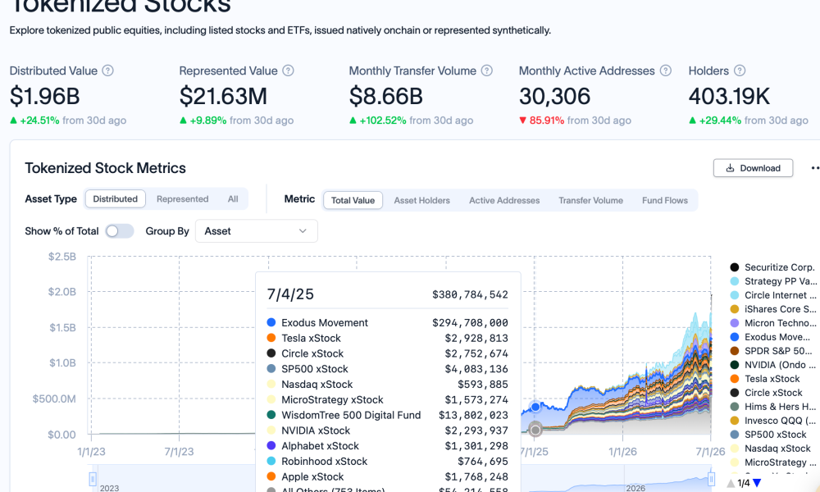The image size is (820, 492).
Task: Click the $1.96B distributed value figure
Action: point(45,96)
